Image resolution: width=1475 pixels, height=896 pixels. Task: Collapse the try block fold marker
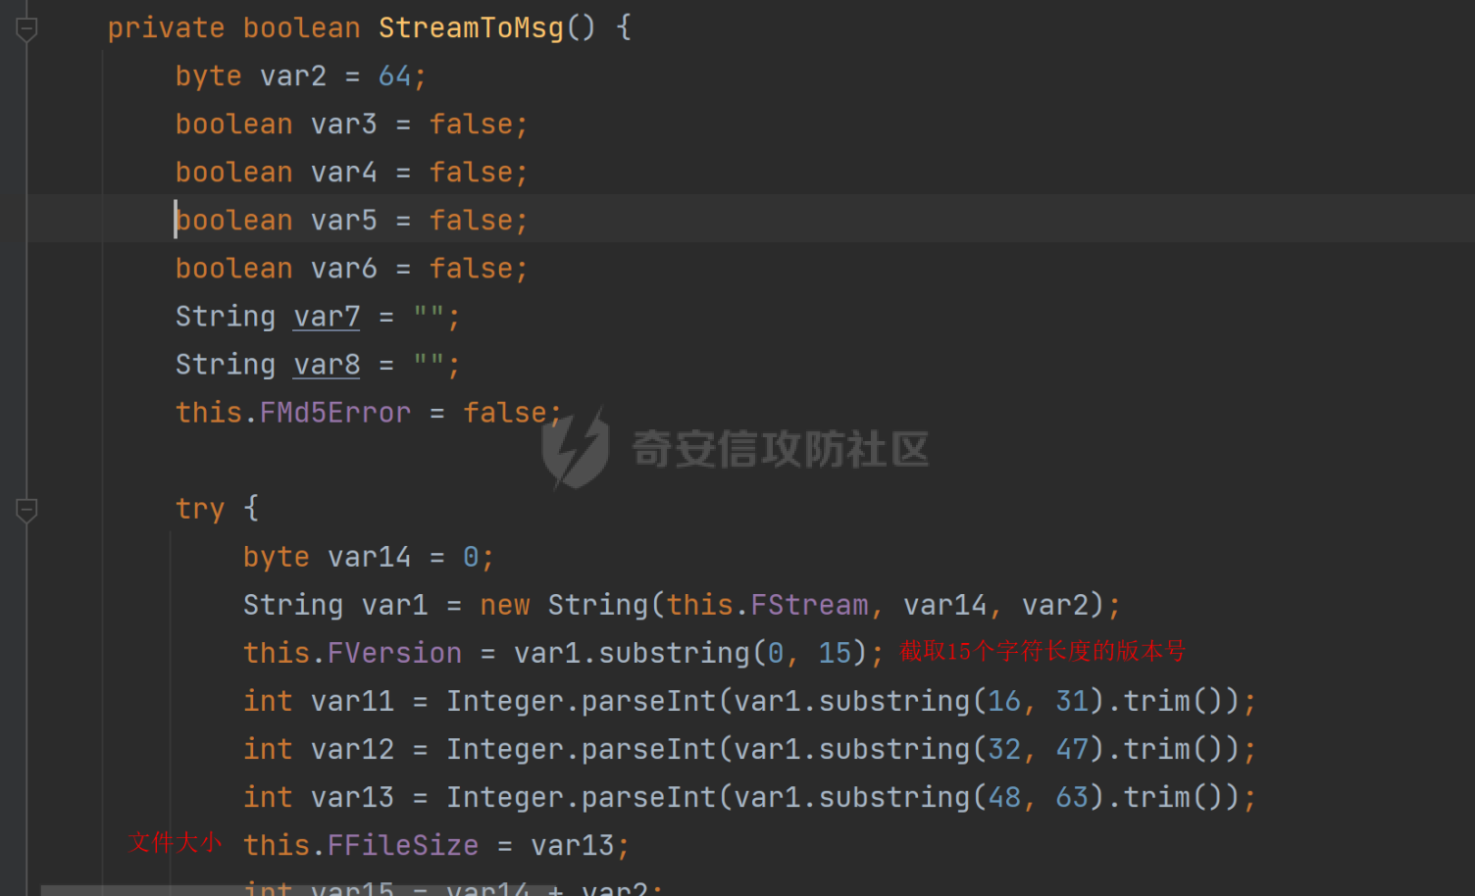point(26,510)
